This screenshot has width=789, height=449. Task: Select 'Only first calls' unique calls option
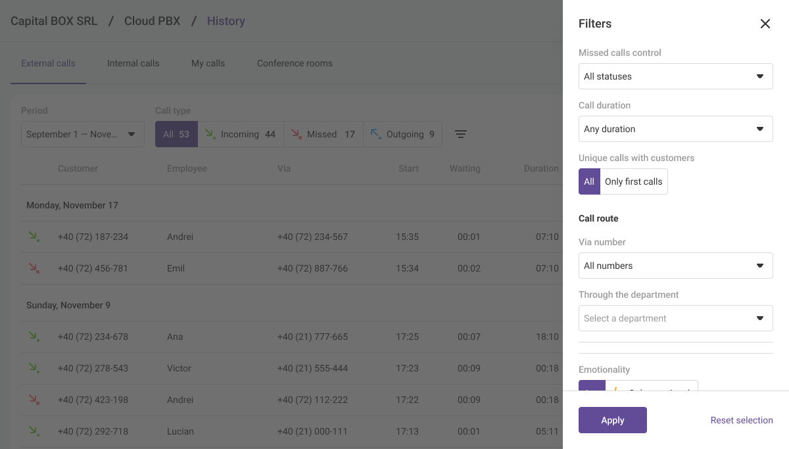633,181
